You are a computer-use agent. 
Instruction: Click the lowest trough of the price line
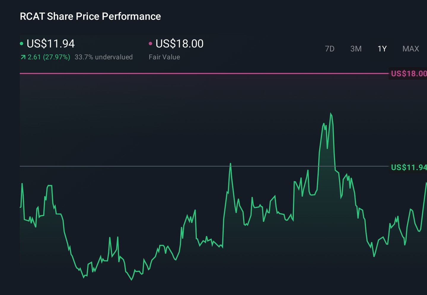(x=132, y=279)
